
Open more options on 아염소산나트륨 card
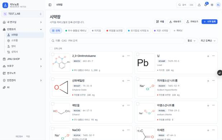(213, 105)
